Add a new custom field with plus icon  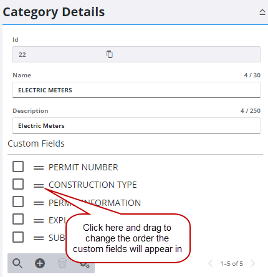[40, 263]
